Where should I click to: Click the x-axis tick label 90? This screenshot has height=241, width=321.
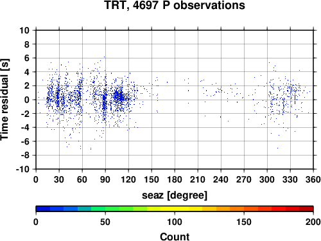105,179
